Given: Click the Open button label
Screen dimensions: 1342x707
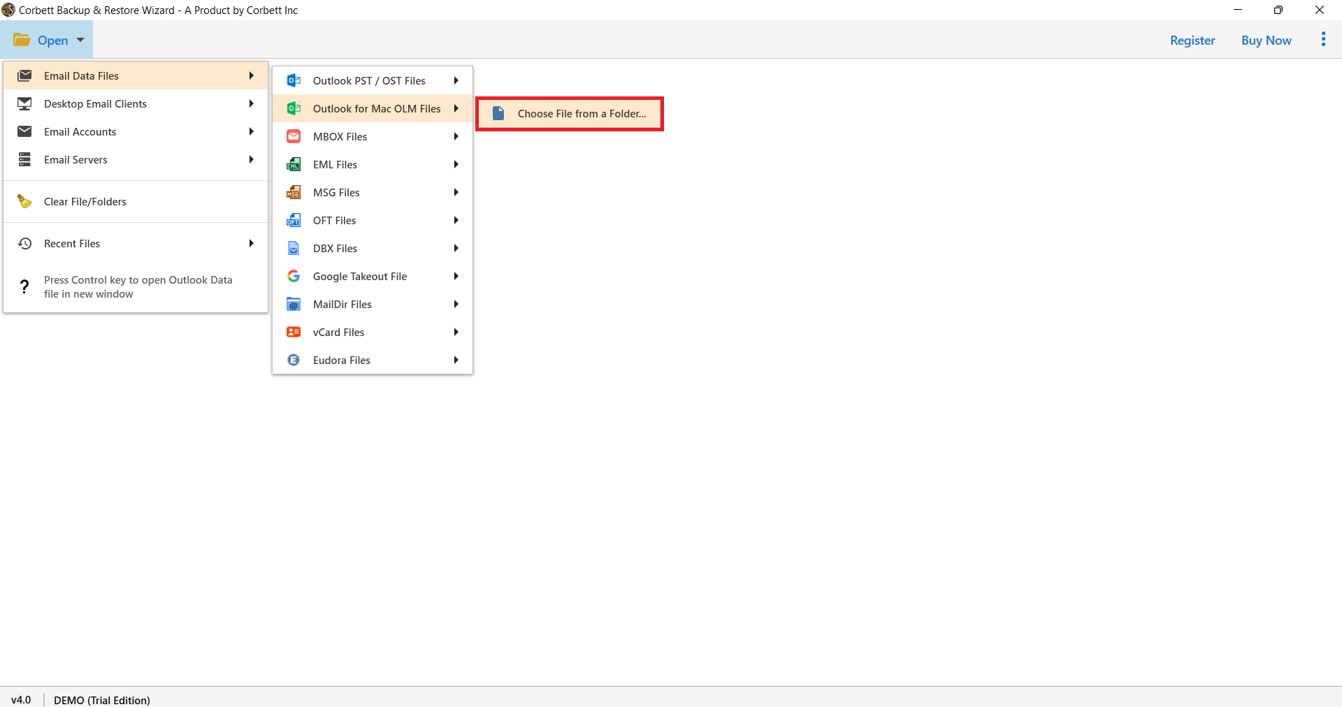Looking at the screenshot, I should pyautogui.click(x=53, y=41).
